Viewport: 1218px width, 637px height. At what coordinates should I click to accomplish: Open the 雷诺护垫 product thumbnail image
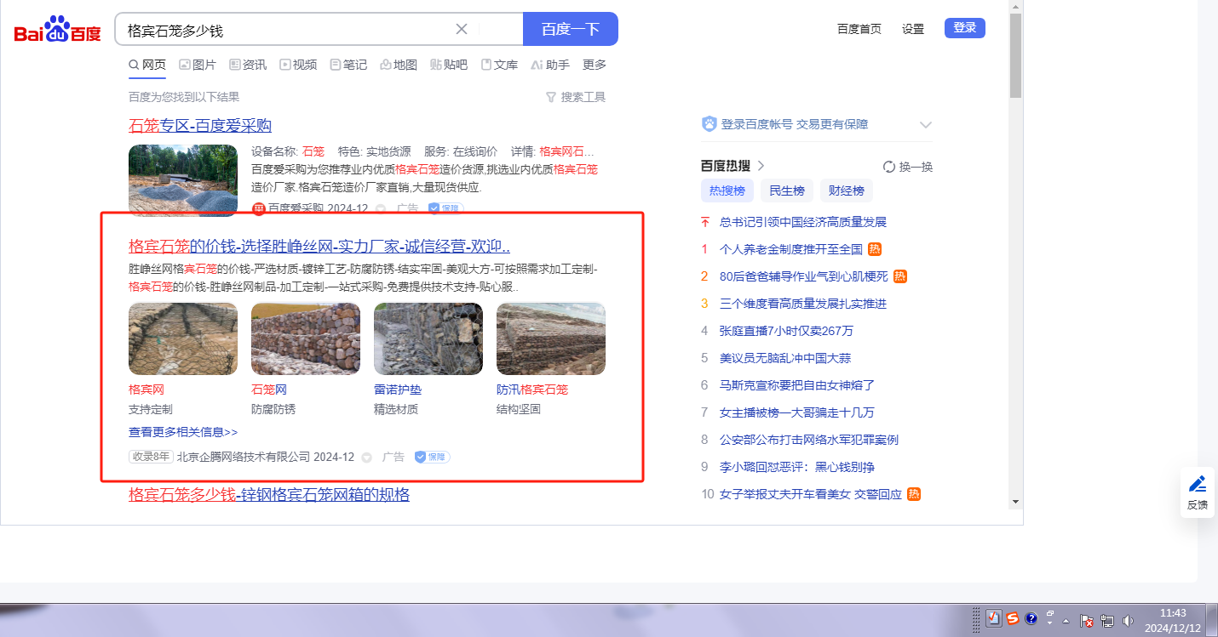pyautogui.click(x=428, y=338)
